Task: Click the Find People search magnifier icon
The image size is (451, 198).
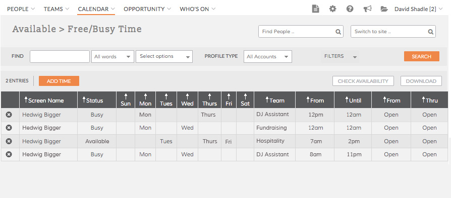Action: [338, 32]
